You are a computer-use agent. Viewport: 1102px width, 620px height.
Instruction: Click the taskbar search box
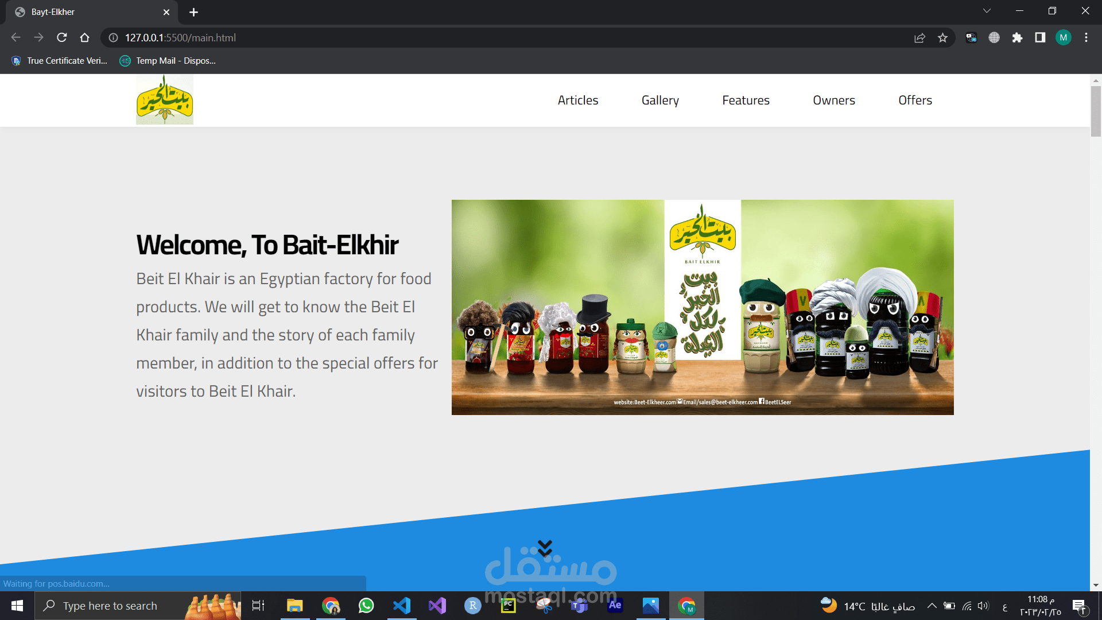138,606
